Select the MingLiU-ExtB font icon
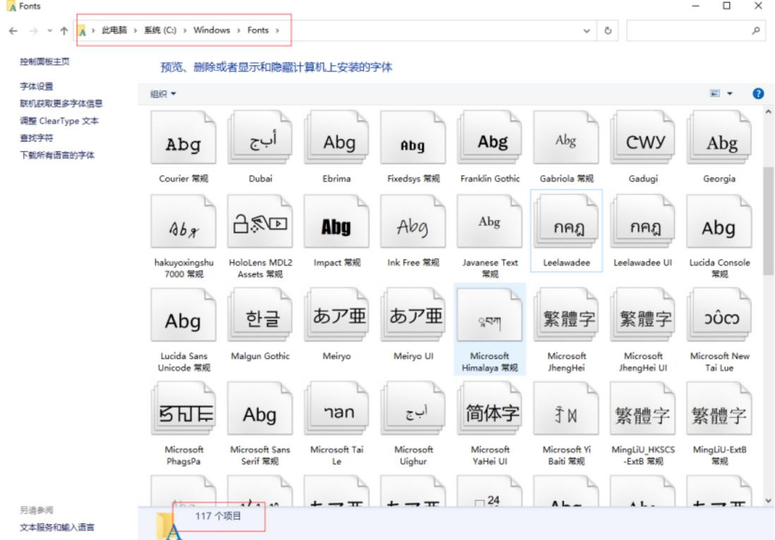 (x=719, y=408)
